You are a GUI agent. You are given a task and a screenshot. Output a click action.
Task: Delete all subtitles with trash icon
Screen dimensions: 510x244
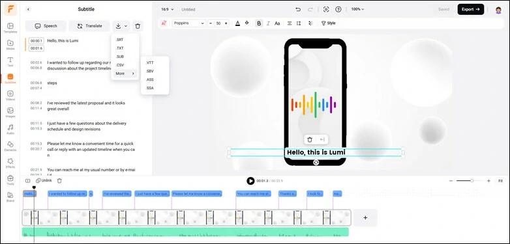138,26
